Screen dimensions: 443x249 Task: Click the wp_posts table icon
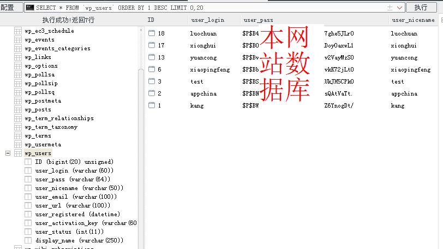click(18, 110)
